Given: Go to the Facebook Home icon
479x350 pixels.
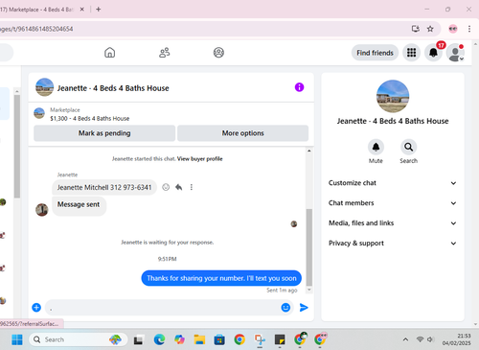Looking at the screenshot, I should pyautogui.click(x=109, y=53).
